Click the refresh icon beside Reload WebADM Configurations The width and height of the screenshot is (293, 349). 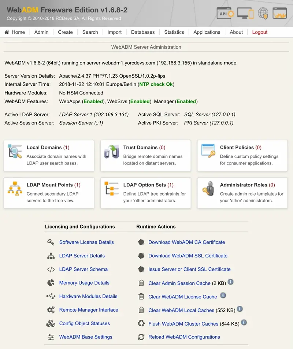141,337
